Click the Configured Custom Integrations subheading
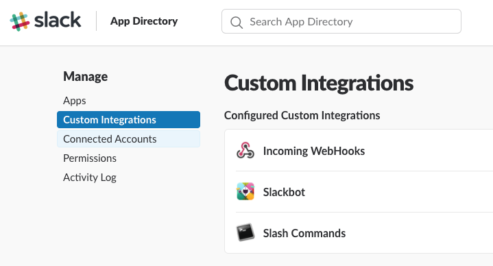The width and height of the screenshot is (493, 266). pyautogui.click(x=302, y=115)
